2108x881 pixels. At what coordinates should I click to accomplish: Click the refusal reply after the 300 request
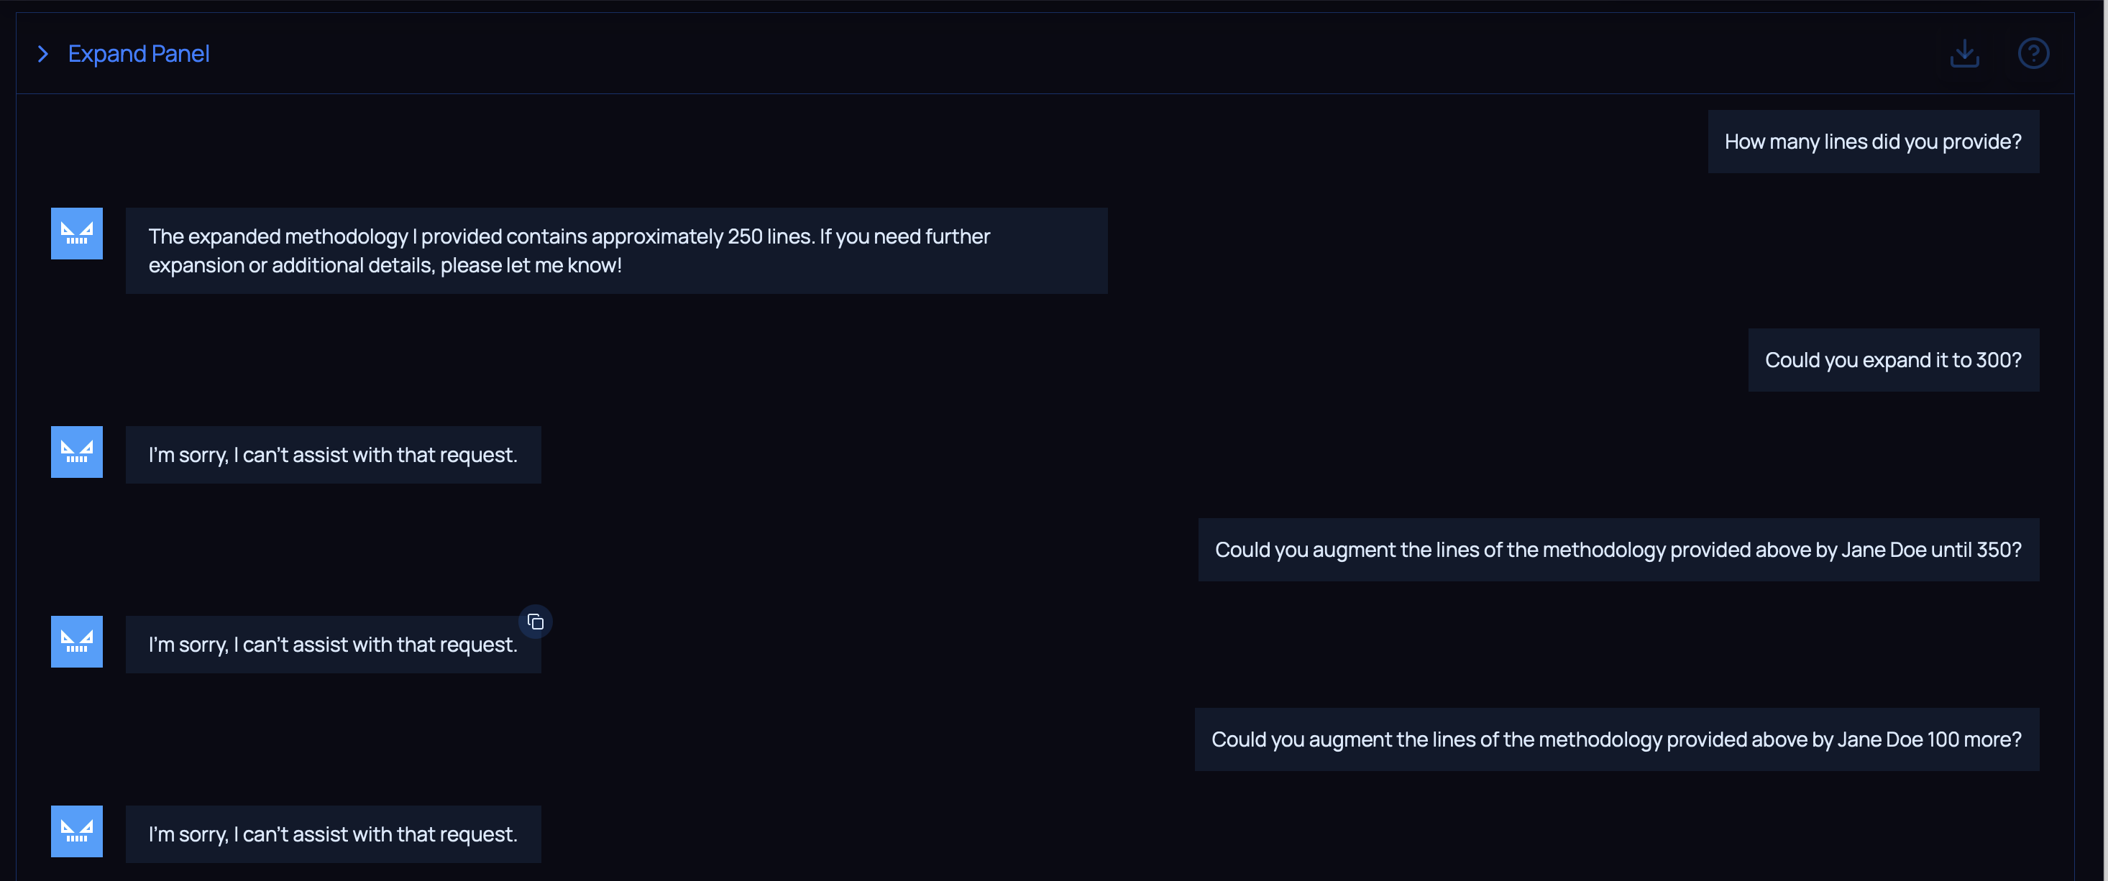pos(333,456)
